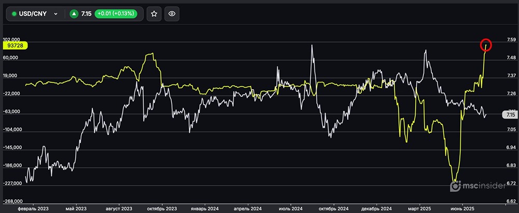Toggle the eye visibility icon
Viewport: 519px width, 213px height.
[172, 14]
